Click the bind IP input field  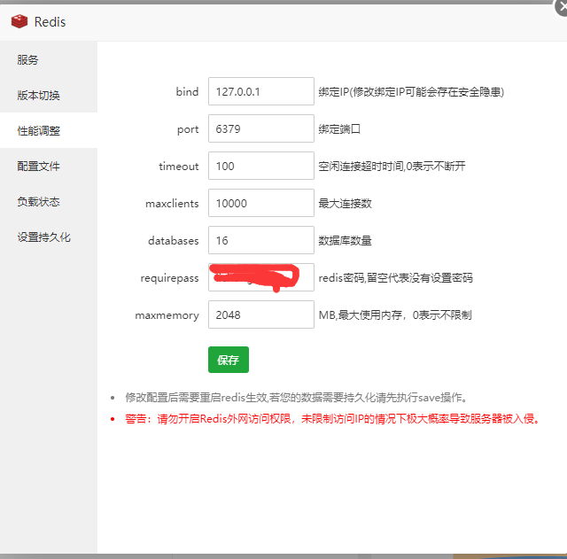[x=261, y=91]
